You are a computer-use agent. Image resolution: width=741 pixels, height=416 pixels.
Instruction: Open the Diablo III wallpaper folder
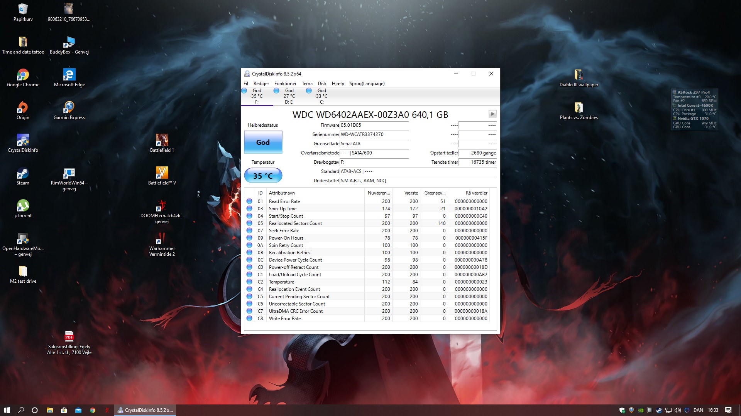coord(579,78)
